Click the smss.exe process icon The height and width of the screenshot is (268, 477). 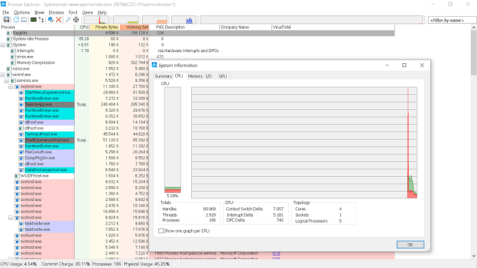[x=14, y=57]
